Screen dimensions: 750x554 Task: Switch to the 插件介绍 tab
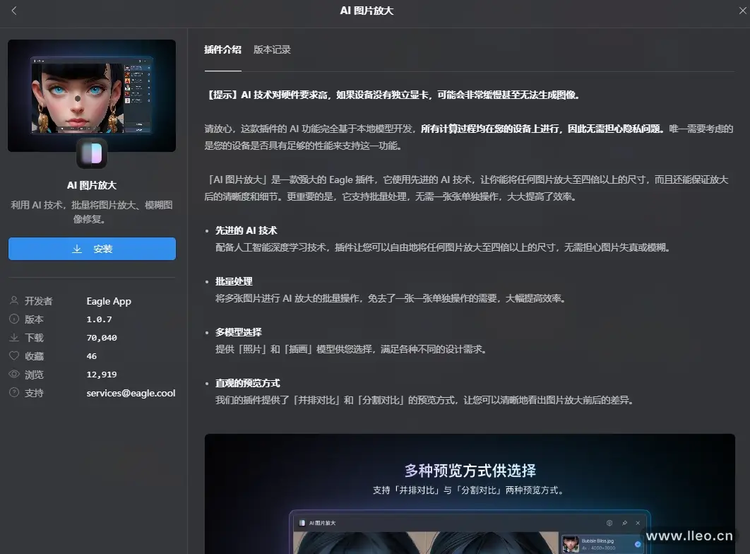coord(222,49)
